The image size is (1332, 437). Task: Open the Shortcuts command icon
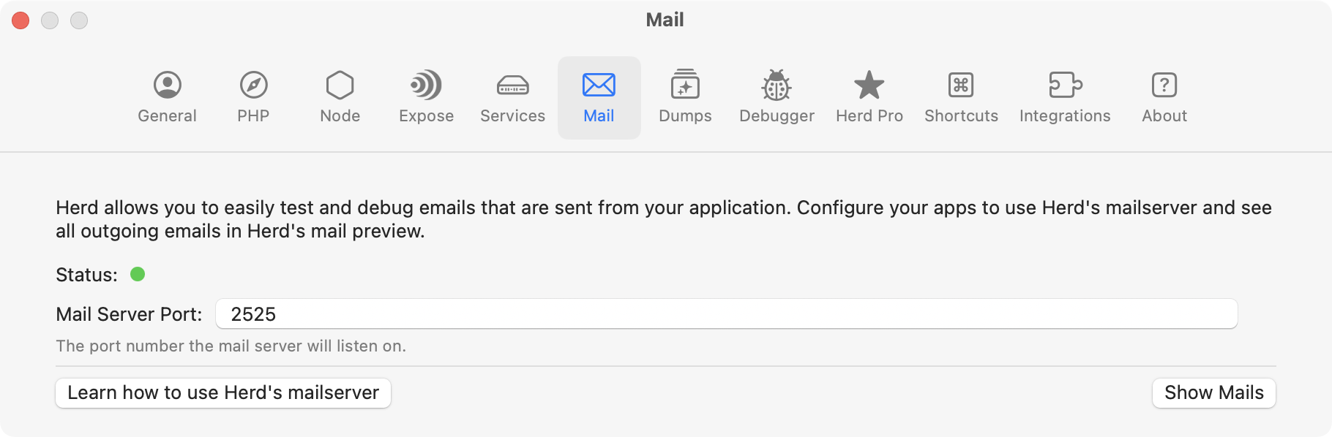[x=961, y=85]
